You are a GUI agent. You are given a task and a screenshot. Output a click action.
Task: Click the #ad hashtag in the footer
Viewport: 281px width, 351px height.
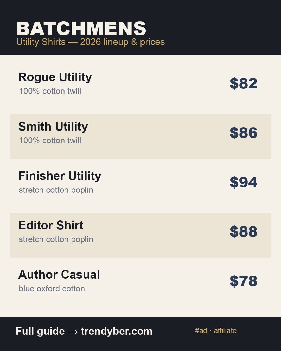coord(201,331)
